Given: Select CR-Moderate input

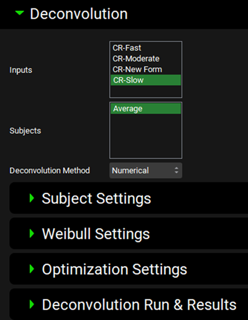Looking at the screenshot, I should 146,59.
